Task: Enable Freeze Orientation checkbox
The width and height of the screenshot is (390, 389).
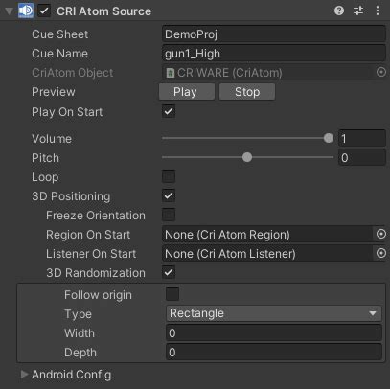Action: pos(169,215)
